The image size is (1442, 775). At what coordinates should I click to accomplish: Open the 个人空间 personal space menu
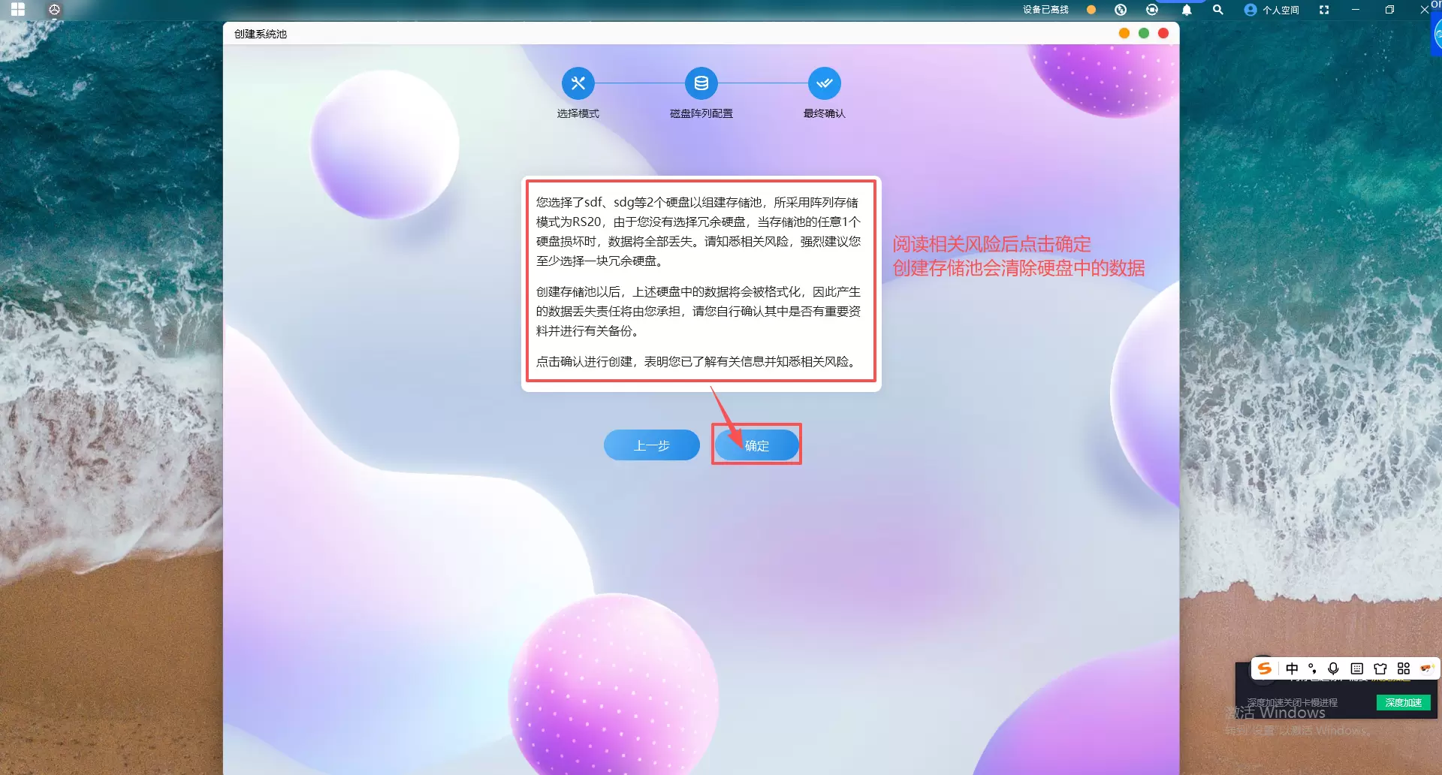(x=1272, y=10)
